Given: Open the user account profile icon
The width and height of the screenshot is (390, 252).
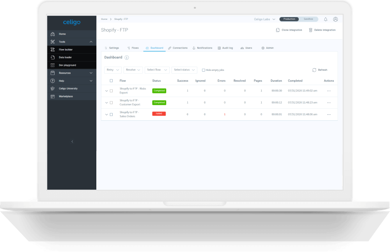Looking at the screenshot, I should point(335,19).
